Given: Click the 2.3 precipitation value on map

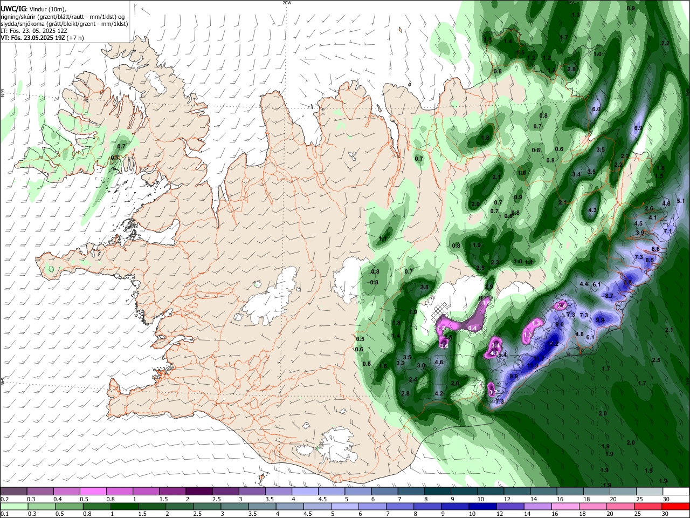Looking at the screenshot, I should click(495, 262).
